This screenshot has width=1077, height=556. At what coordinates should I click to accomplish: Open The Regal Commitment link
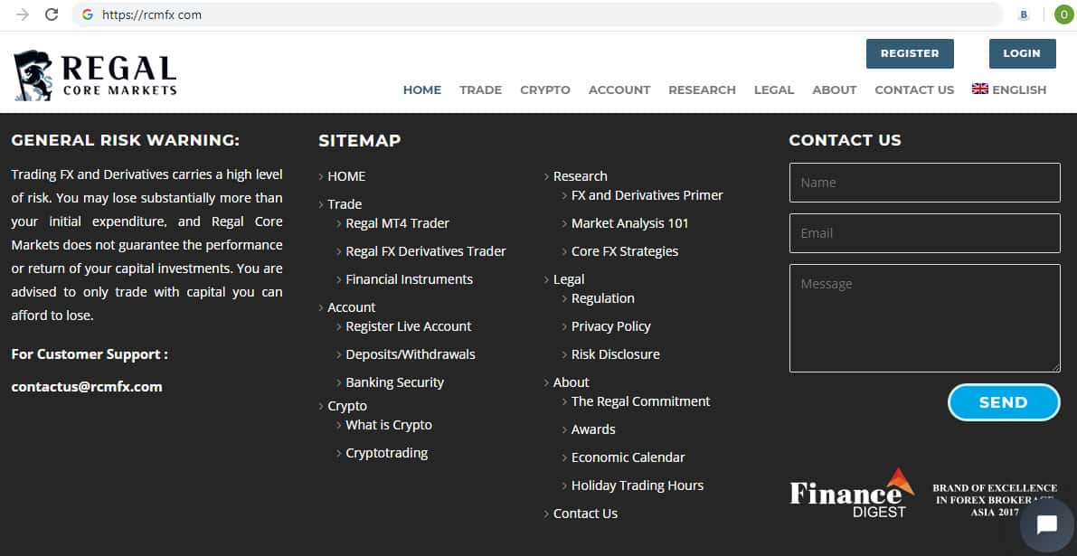click(x=641, y=401)
